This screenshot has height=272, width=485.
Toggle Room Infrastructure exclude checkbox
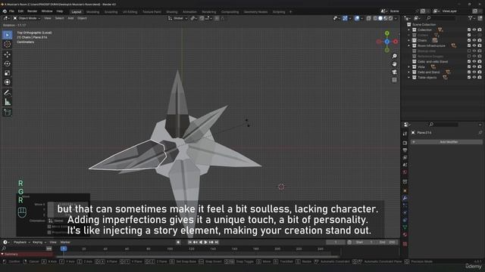tap(469, 45)
